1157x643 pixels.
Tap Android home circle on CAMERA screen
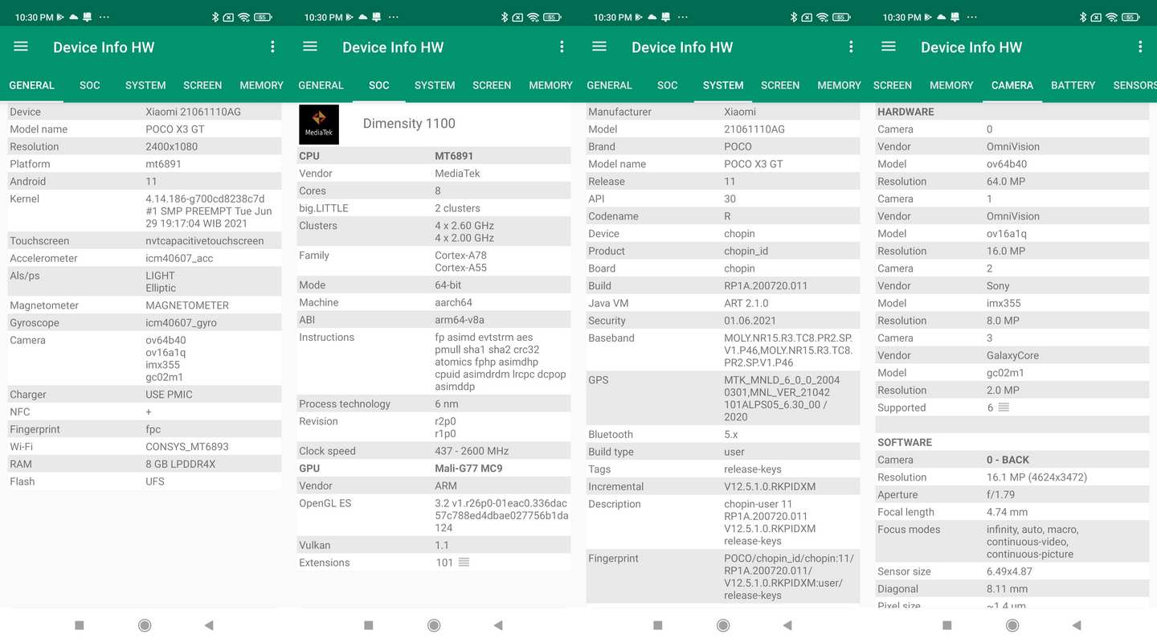tap(1012, 625)
